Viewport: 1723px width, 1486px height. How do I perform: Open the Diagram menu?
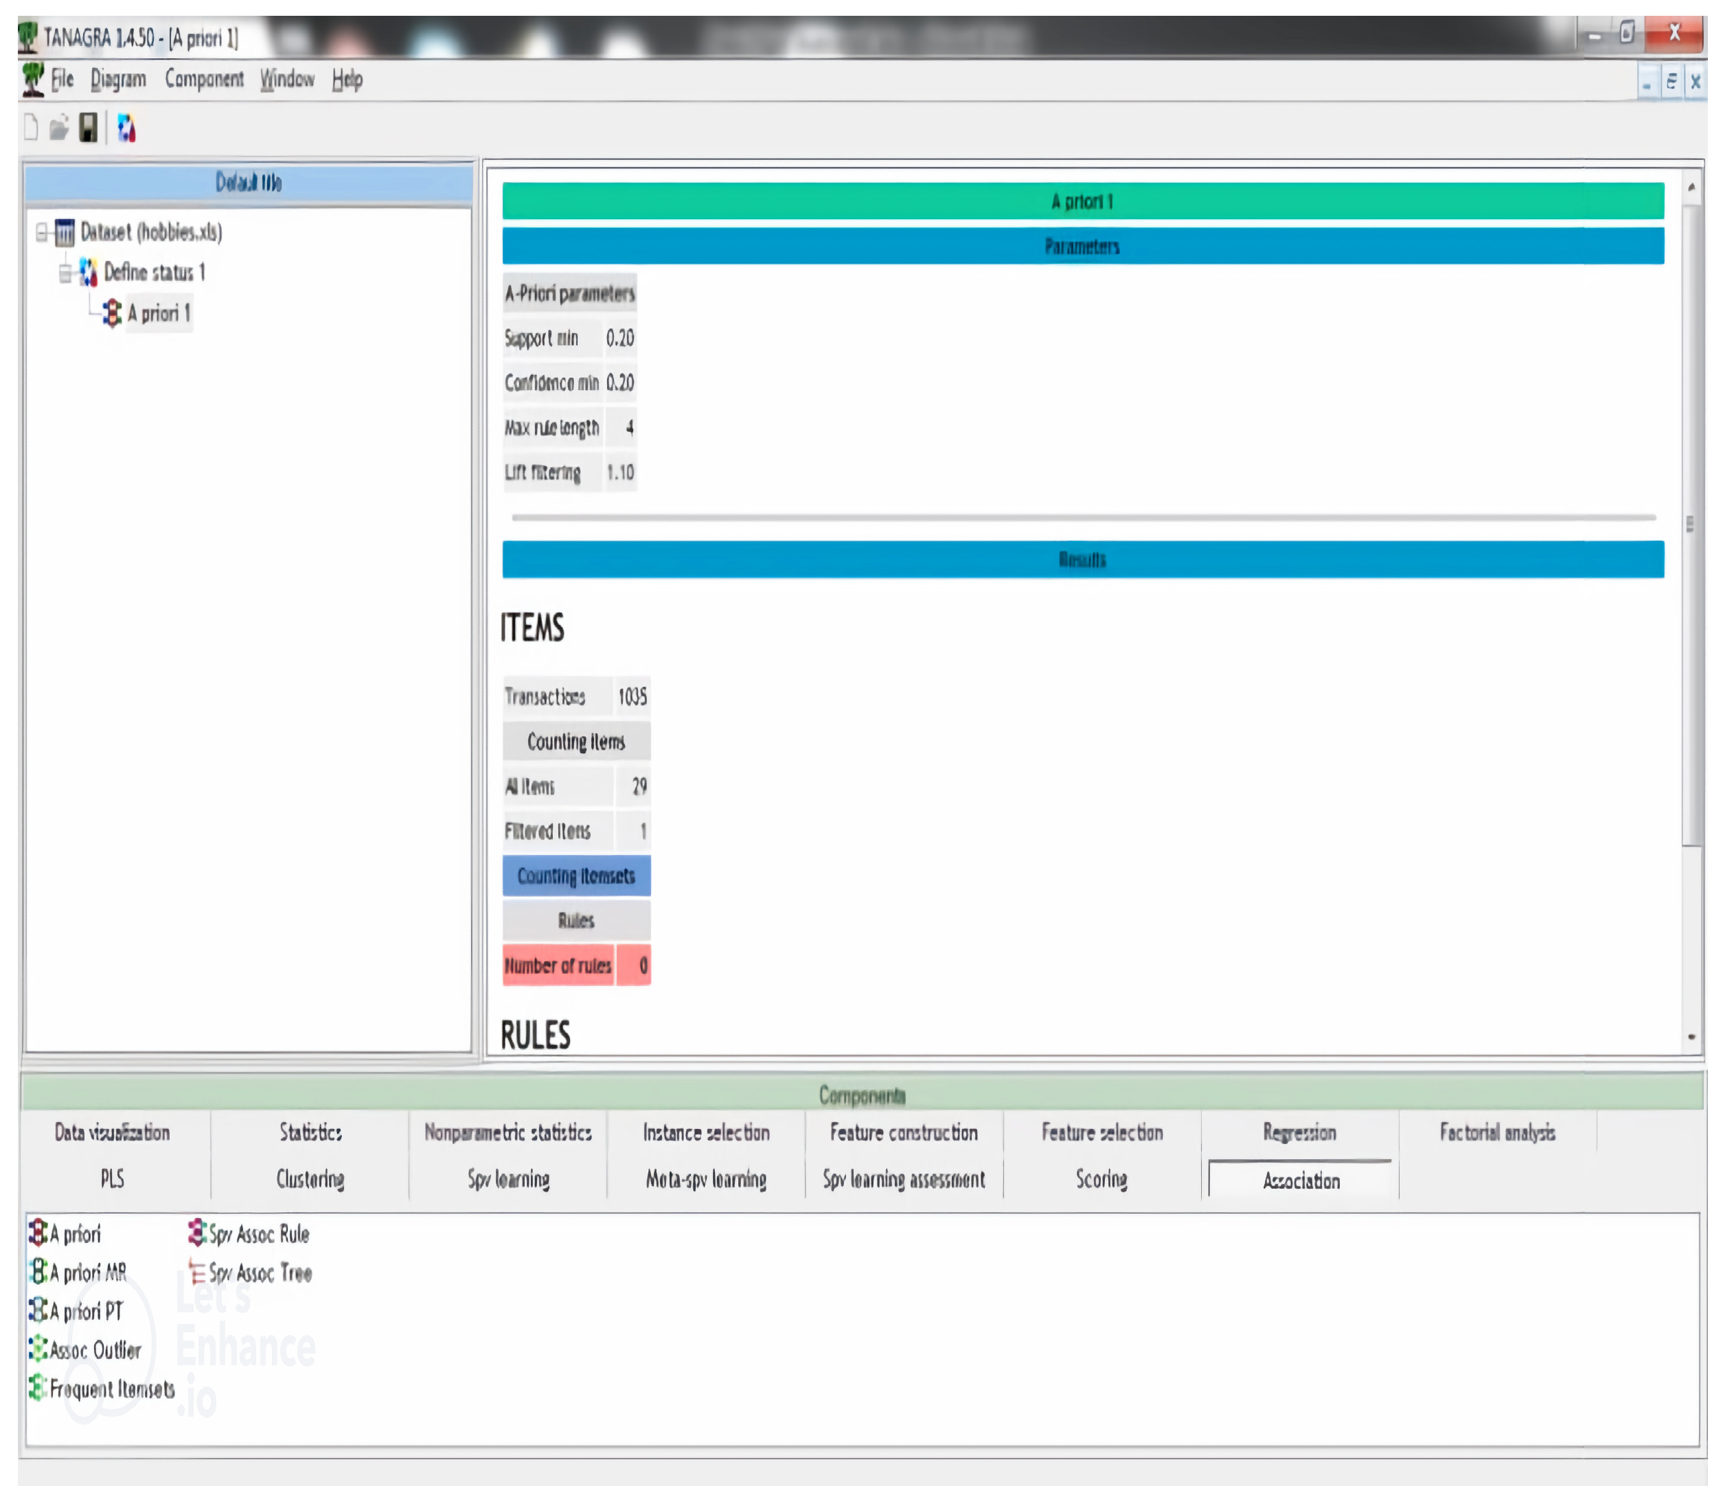point(118,80)
